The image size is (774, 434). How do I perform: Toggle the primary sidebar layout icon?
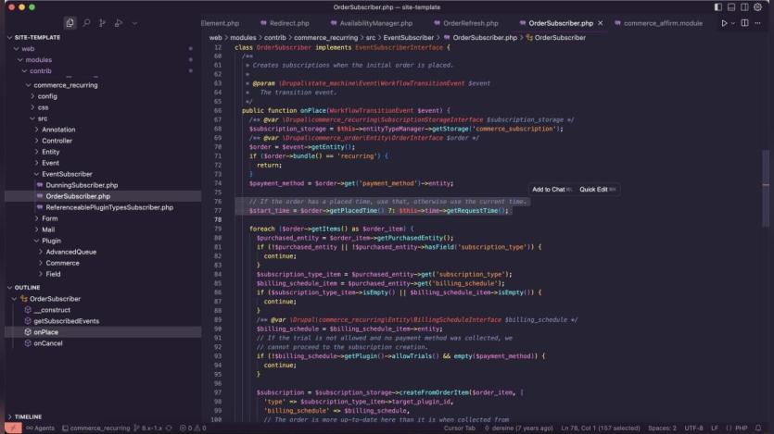[718, 6]
